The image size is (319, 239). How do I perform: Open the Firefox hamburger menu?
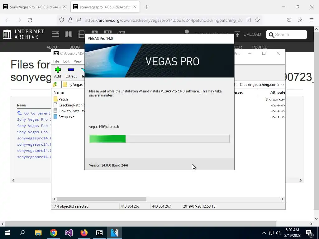(x=312, y=20)
